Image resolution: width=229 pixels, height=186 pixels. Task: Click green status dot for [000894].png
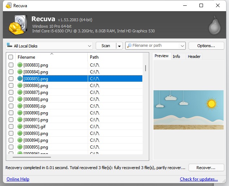tap(20, 140)
